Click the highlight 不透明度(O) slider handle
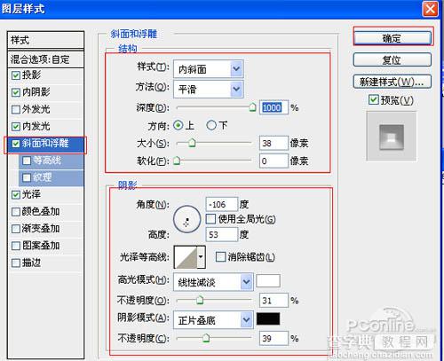 [200, 301]
